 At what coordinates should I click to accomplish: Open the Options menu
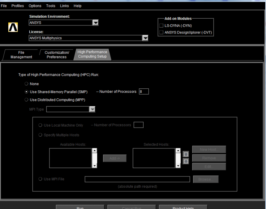(x=35, y=6)
